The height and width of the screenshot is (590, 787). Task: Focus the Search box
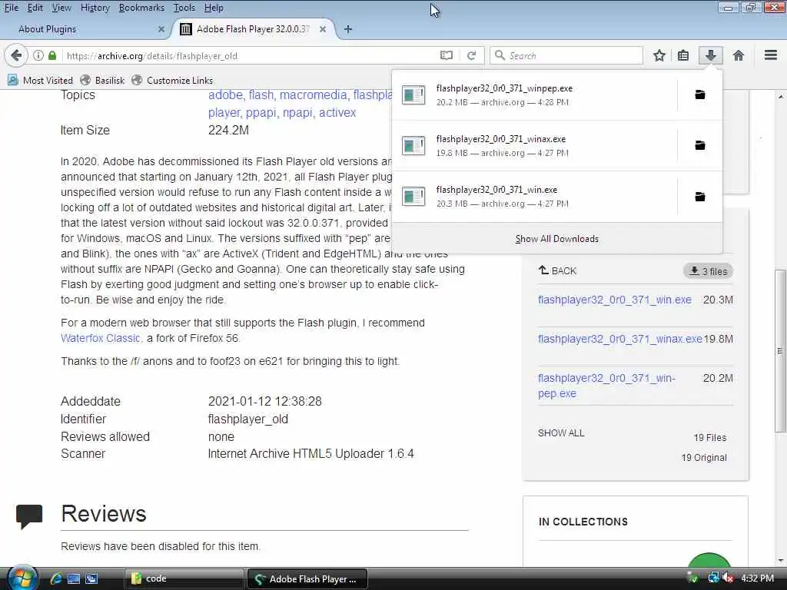click(x=566, y=55)
